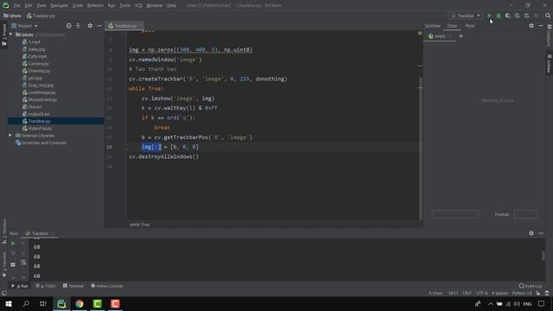Run with coverage icon in top toolbar
Image resolution: width=553 pixels, height=311 pixels.
[507, 16]
